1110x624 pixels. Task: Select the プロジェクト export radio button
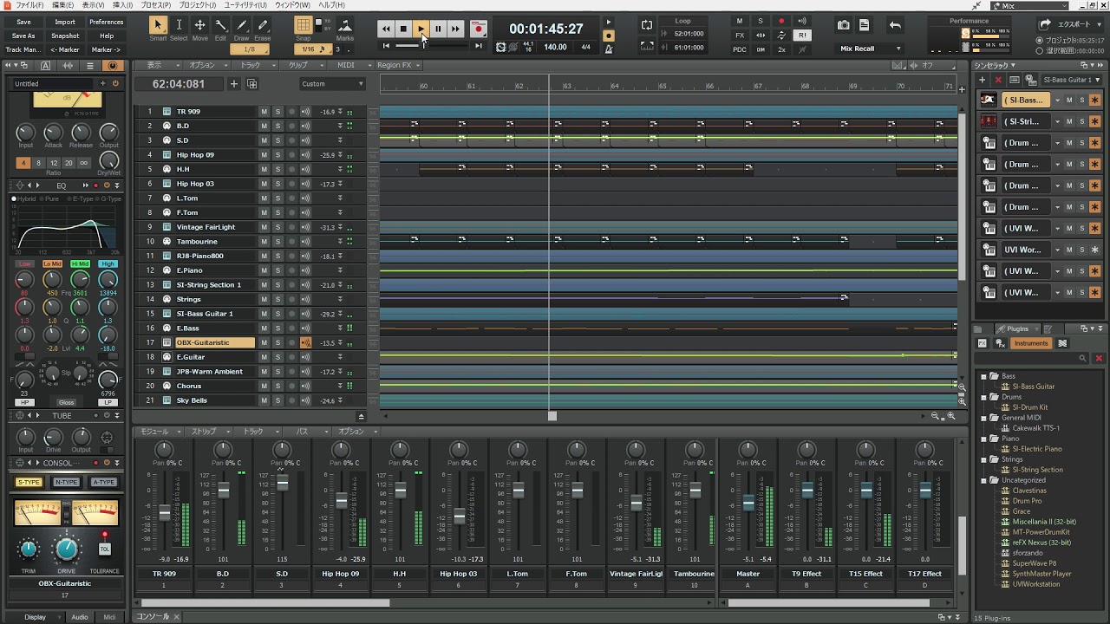(x=1041, y=41)
